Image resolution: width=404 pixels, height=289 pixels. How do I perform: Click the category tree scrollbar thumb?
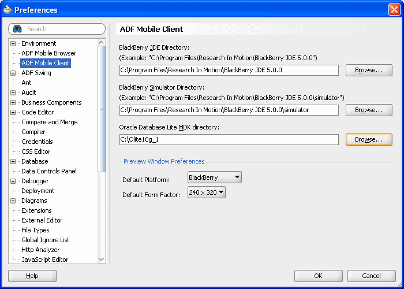tap(102, 109)
